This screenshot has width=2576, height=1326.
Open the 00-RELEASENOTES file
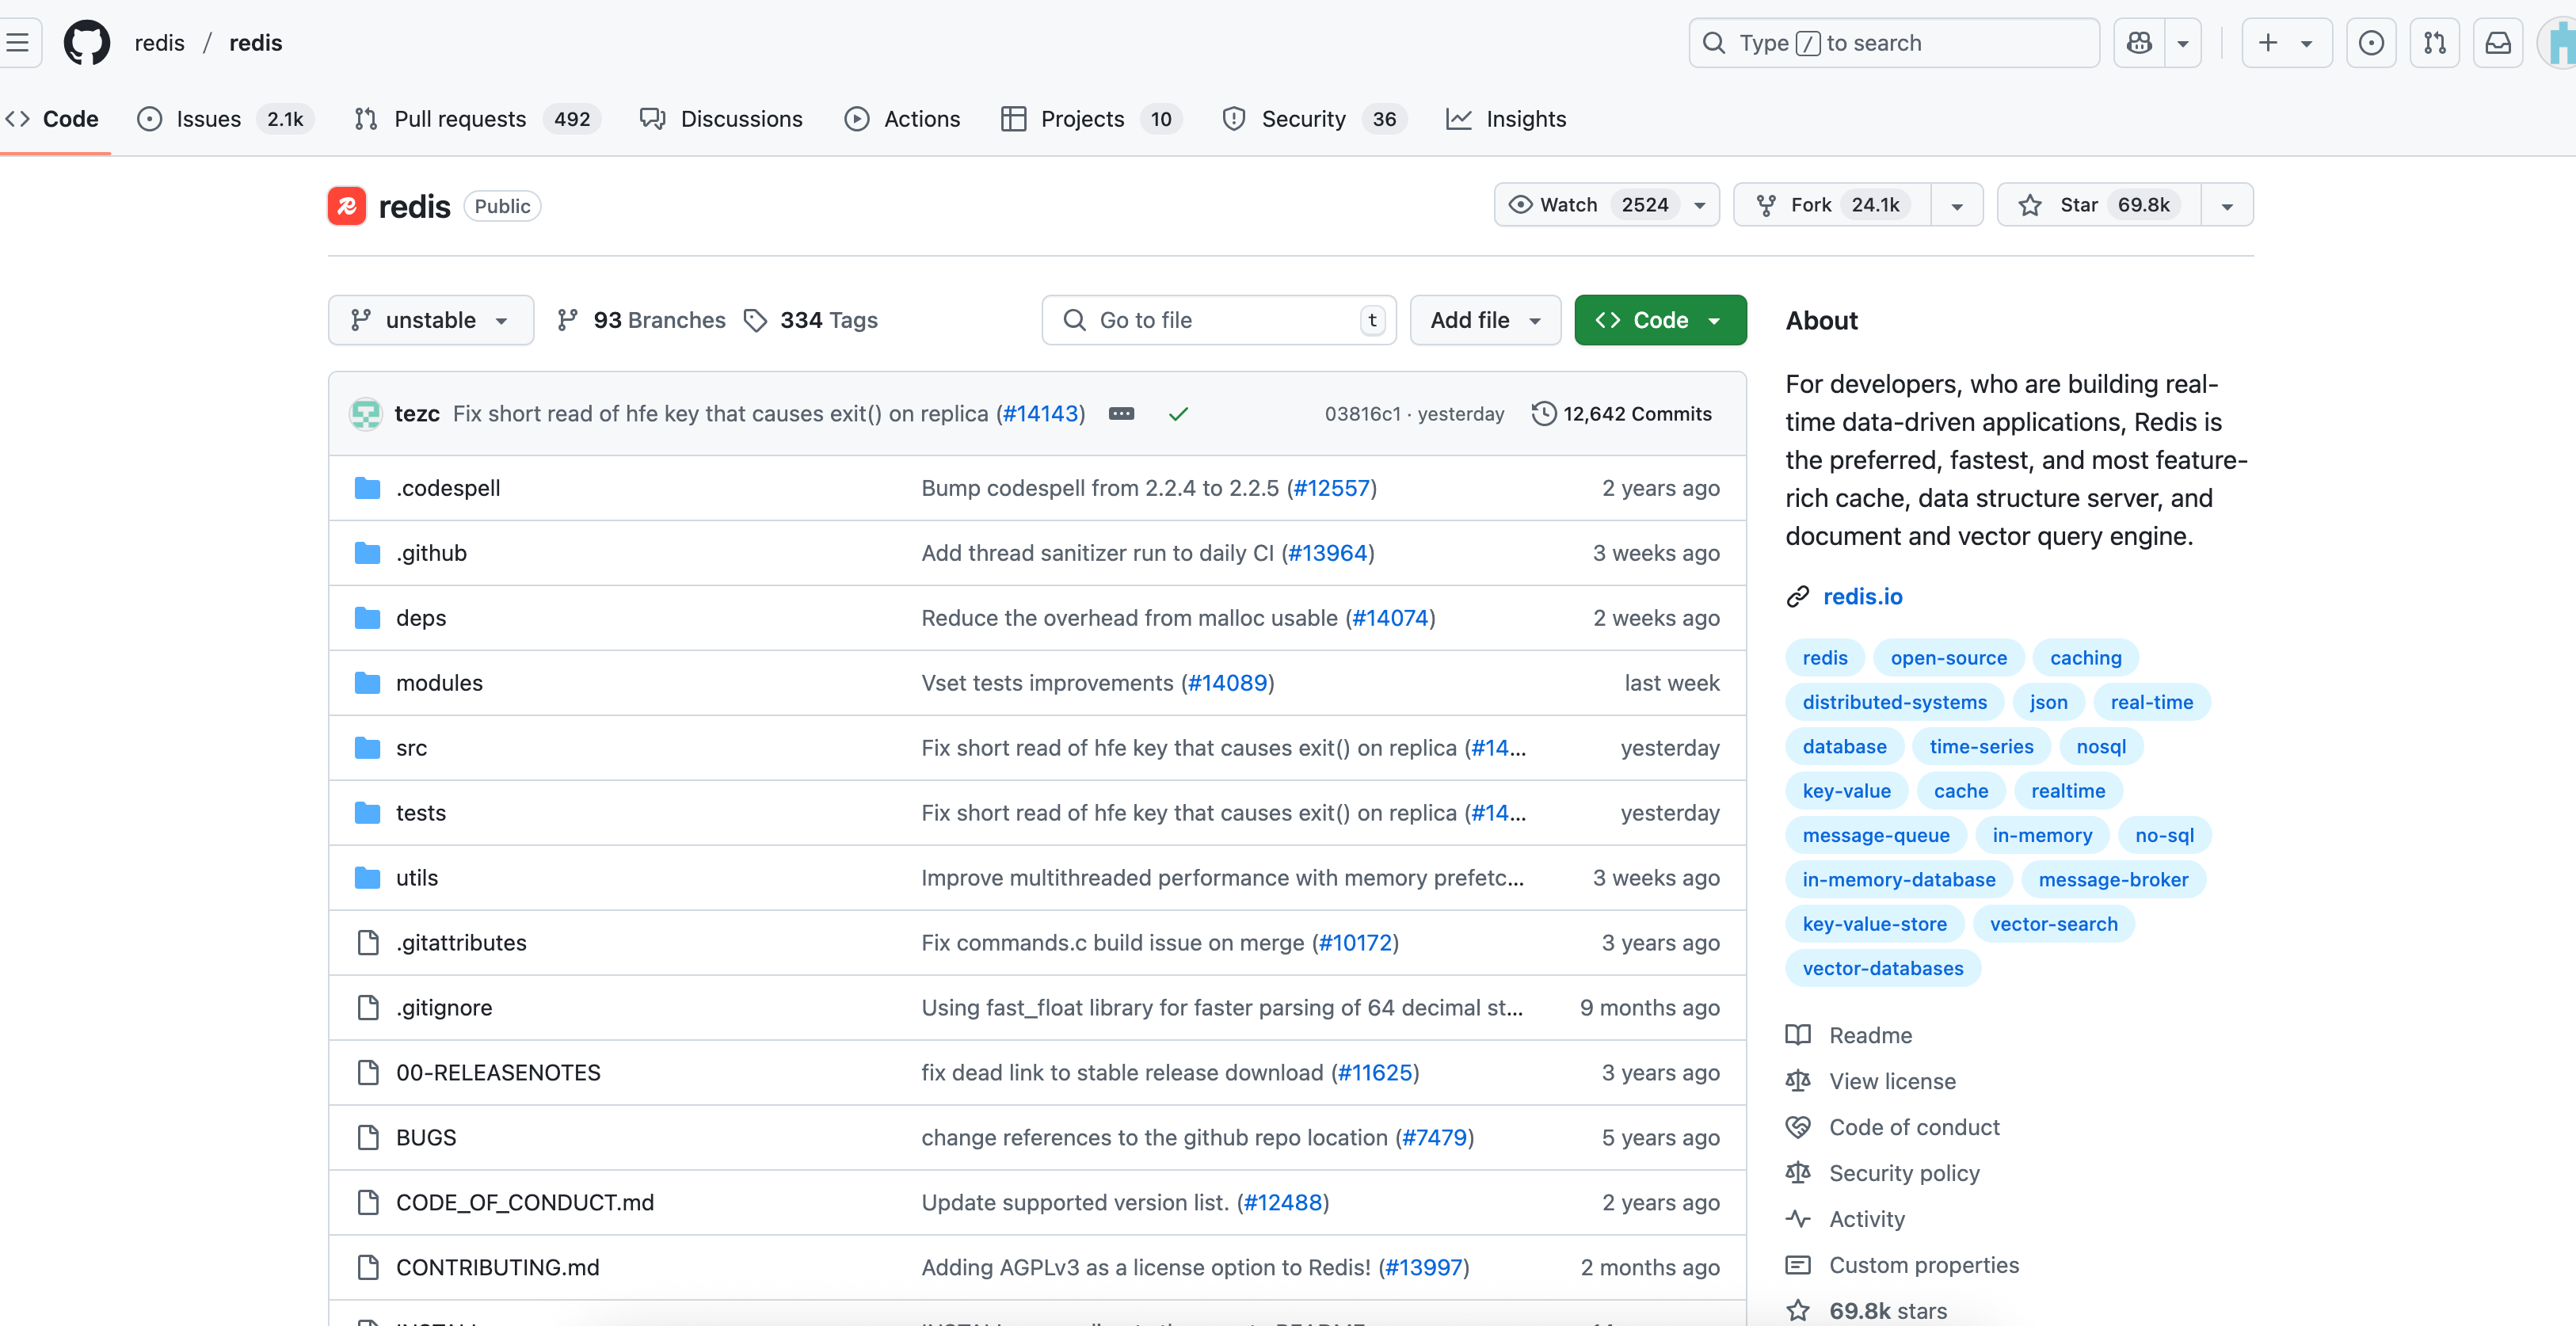tap(498, 1073)
